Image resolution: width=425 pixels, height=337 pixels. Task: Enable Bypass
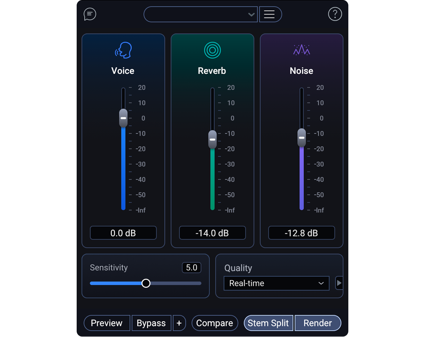[151, 323]
